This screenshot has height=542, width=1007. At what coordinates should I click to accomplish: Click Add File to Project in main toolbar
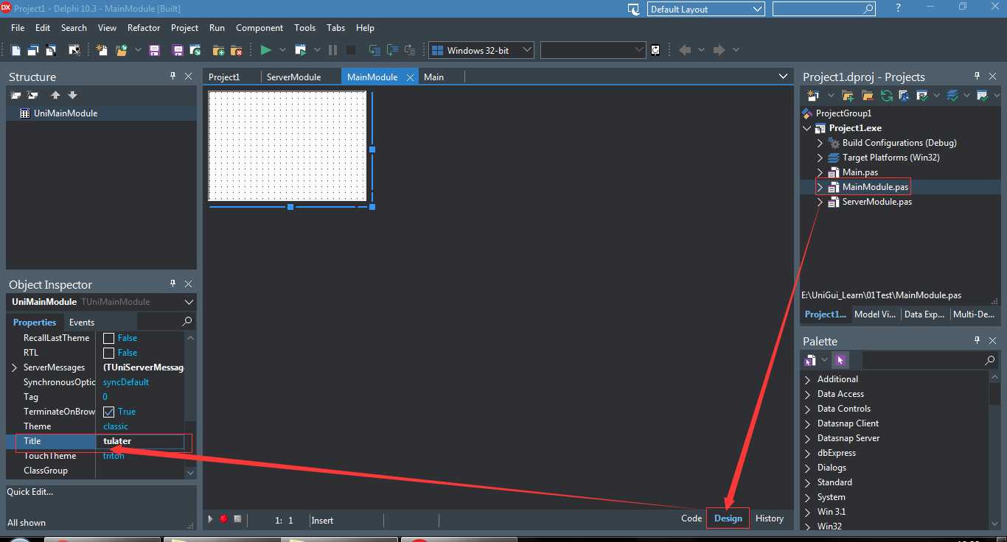(218, 50)
